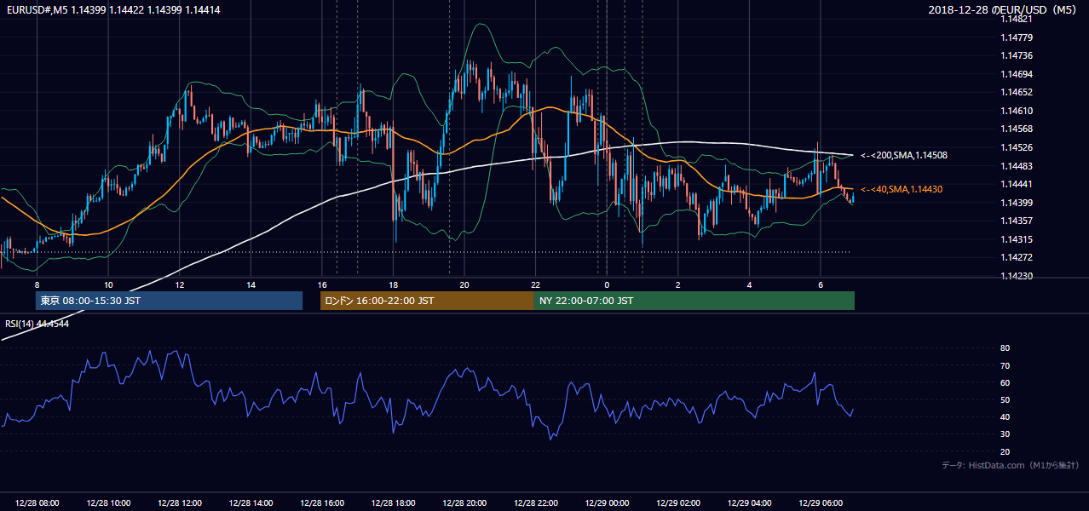Image resolution: width=1089 pixels, height=511 pixels.
Task: Click the hour 22 tick under the price chart
Action: point(535,284)
